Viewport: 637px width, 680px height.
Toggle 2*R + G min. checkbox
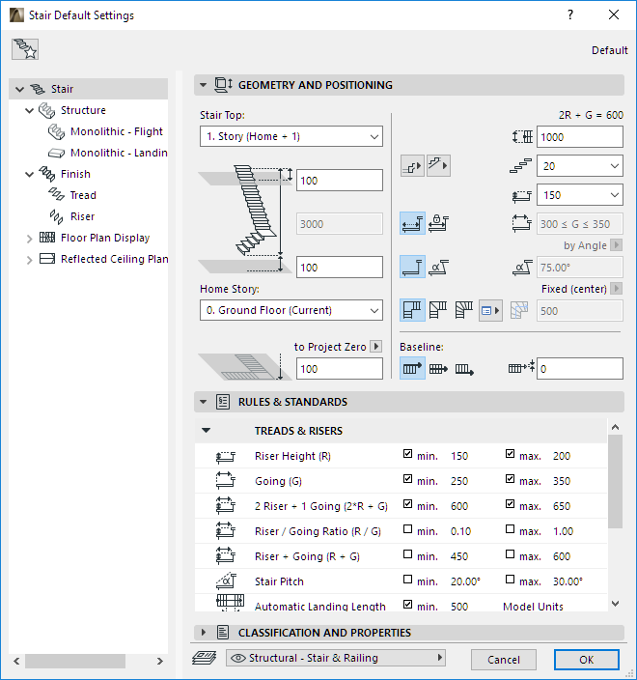[x=407, y=504]
